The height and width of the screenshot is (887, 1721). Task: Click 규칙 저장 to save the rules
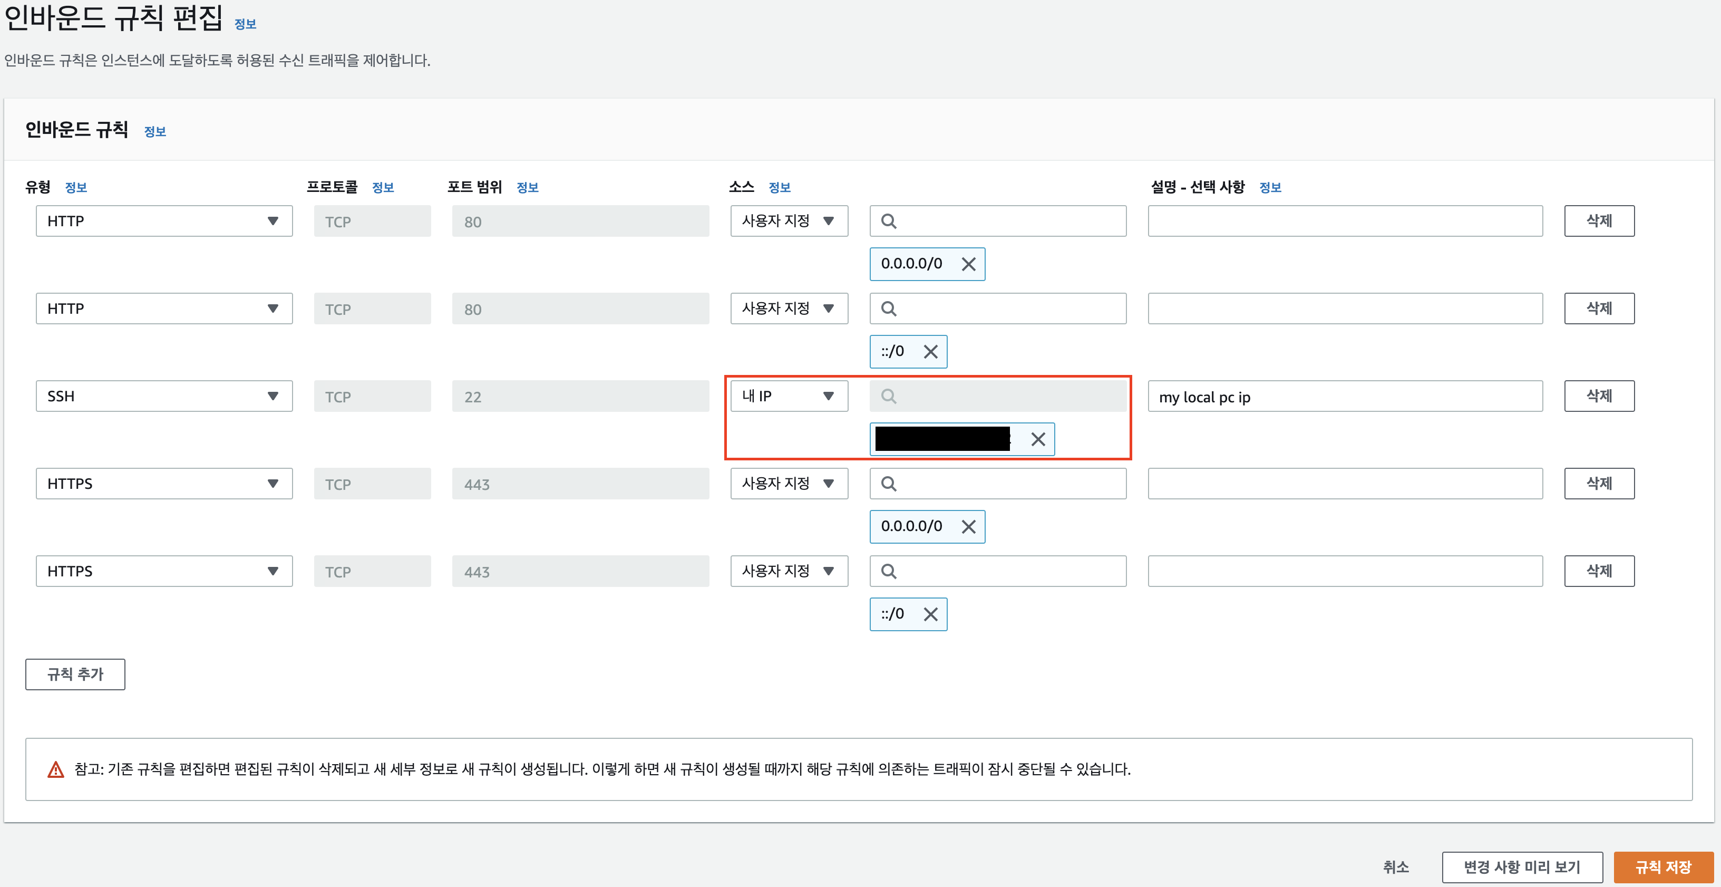click(1664, 867)
